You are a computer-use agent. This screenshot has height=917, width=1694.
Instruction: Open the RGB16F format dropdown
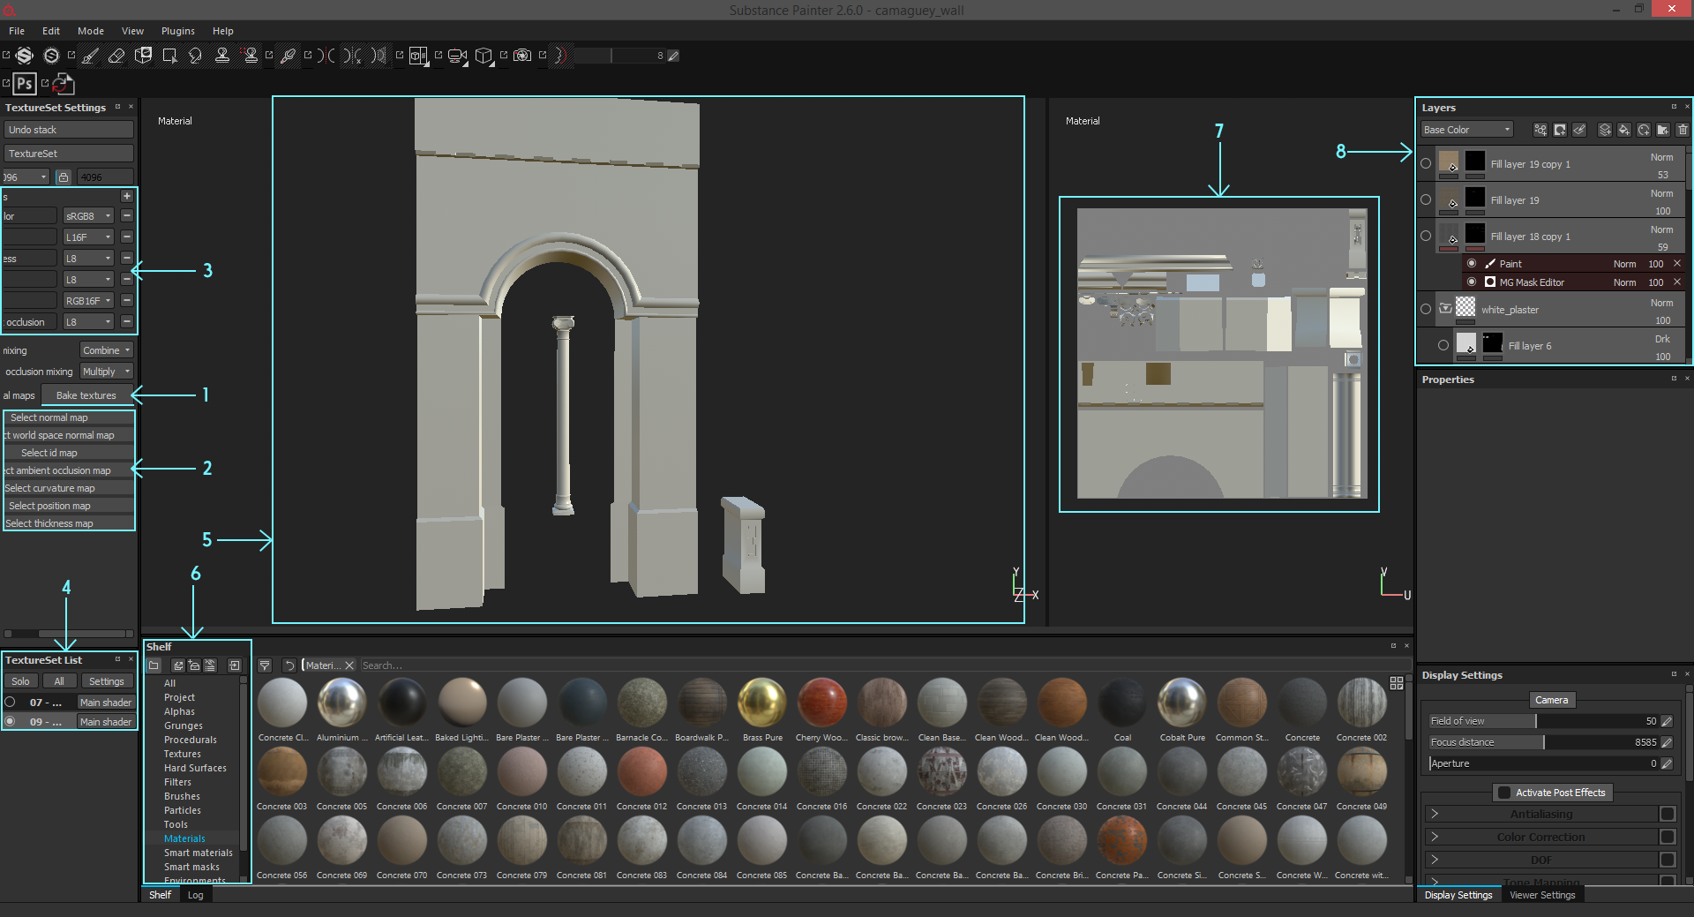pos(89,301)
